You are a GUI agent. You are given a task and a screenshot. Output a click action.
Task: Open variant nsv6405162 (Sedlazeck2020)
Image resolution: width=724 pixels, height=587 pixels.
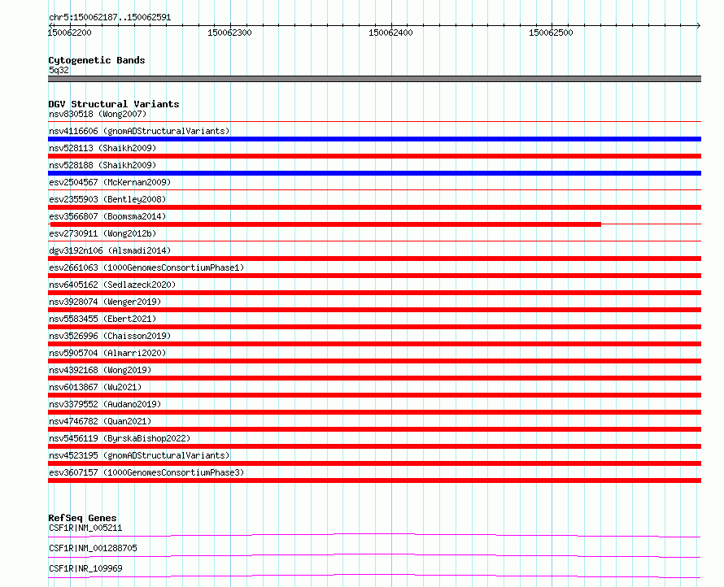(x=112, y=285)
